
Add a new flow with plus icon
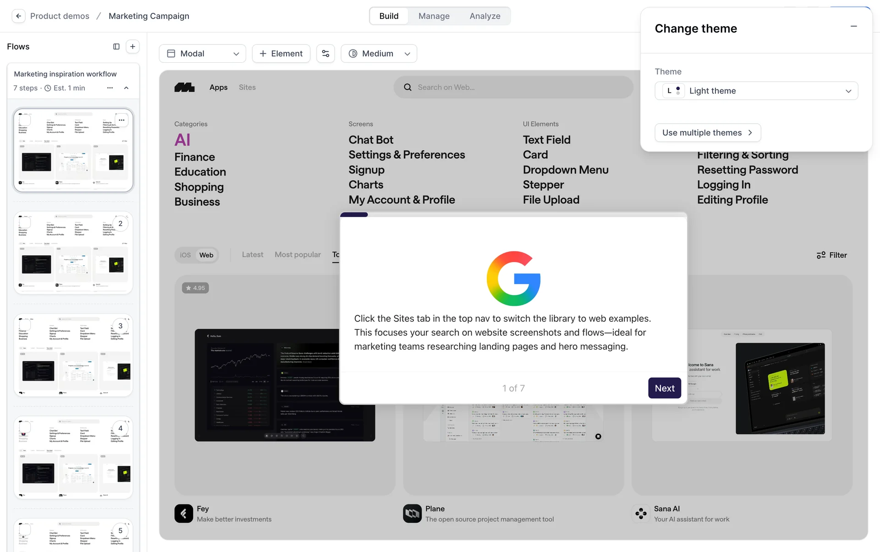point(132,47)
